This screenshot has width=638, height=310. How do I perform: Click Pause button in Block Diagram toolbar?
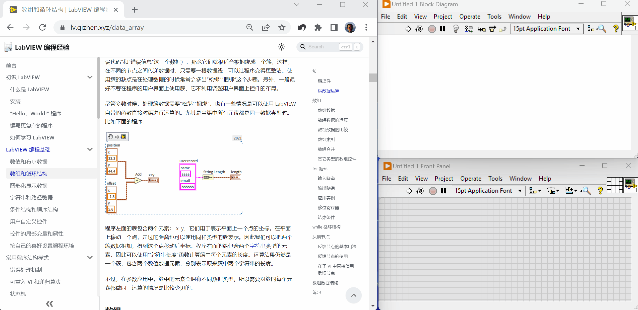pyautogui.click(x=442, y=29)
